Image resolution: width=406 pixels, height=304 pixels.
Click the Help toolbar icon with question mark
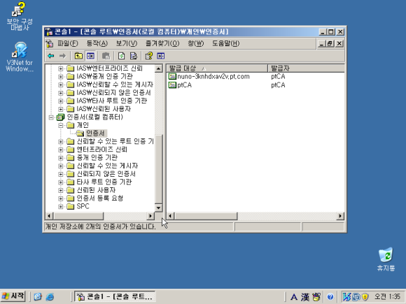149,56
